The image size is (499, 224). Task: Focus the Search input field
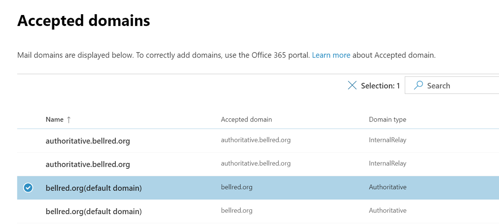pyautogui.click(x=452, y=86)
